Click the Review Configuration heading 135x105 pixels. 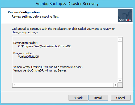pos(24,12)
